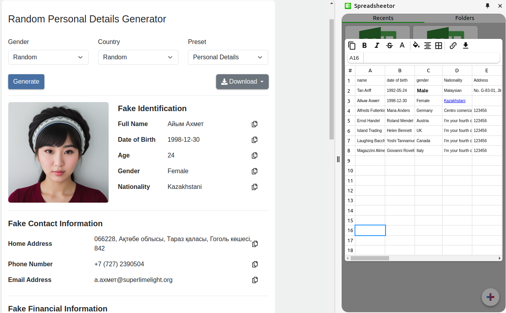Apply italic formatting in spreadsheet toolbar

[377, 46]
